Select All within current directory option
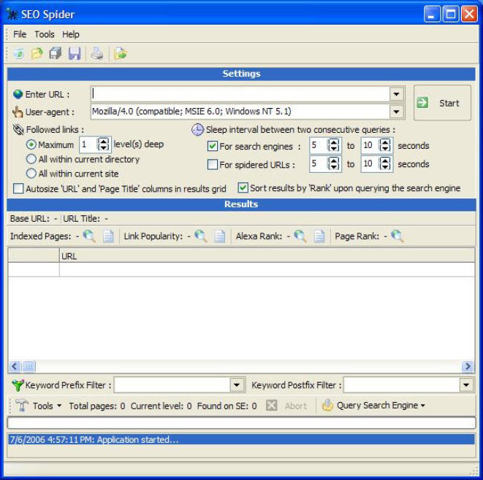 (31, 159)
